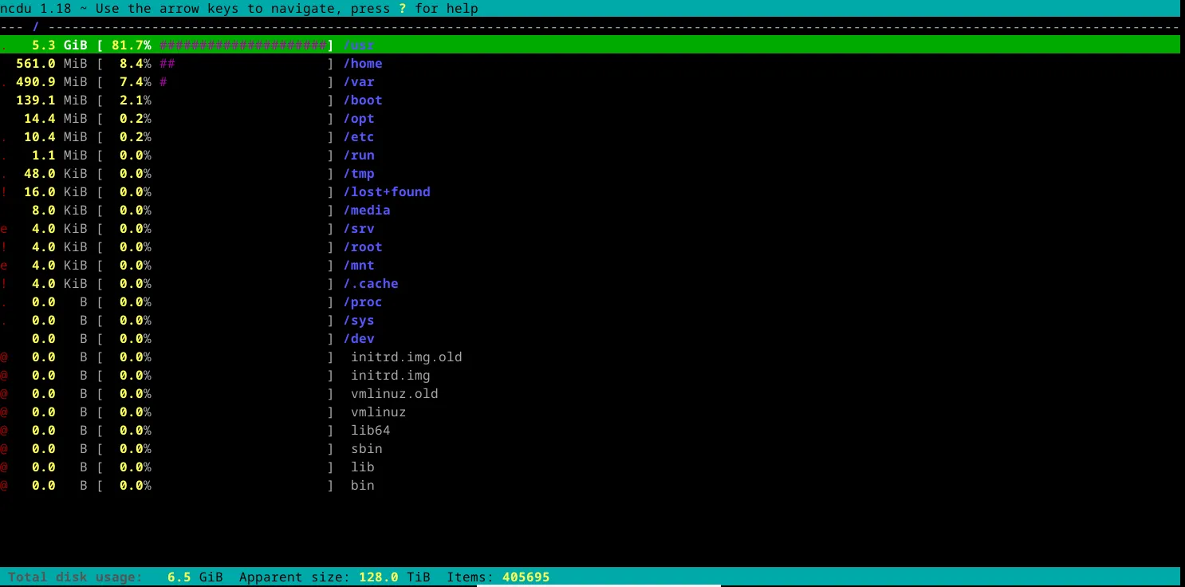1185x587 pixels.
Task: Select the /var directory entry
Action: (359, 82)
